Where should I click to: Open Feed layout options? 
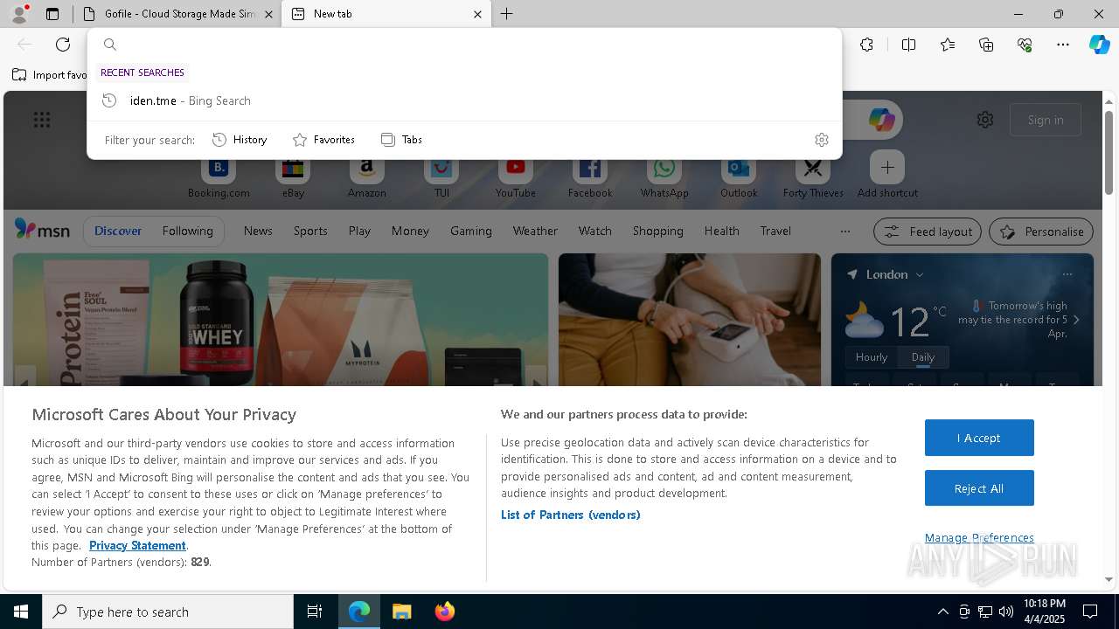coord(928,232)
